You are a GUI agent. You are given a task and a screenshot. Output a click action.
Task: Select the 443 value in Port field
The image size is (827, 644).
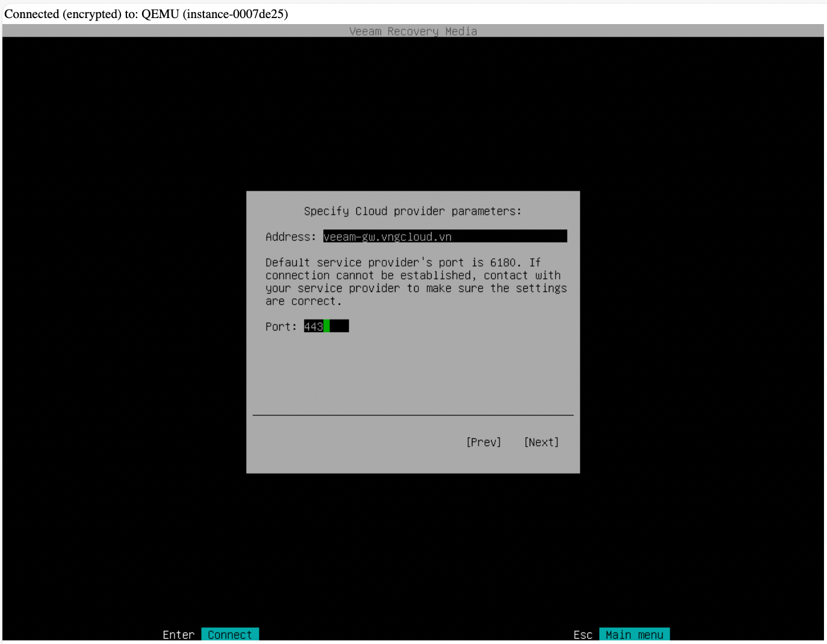point(313,327)
